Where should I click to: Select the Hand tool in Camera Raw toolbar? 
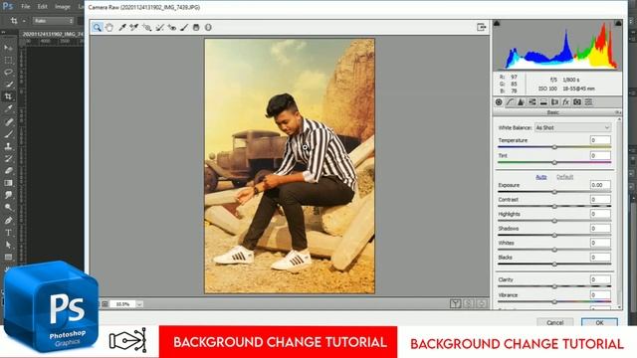pos(109,27)
